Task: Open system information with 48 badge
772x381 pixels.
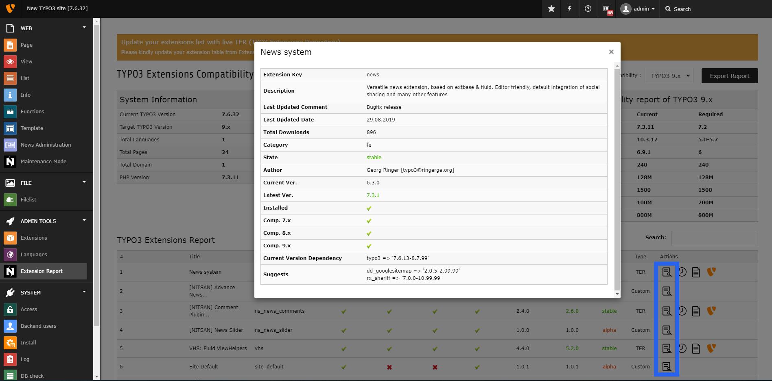Action: point(607,9)
